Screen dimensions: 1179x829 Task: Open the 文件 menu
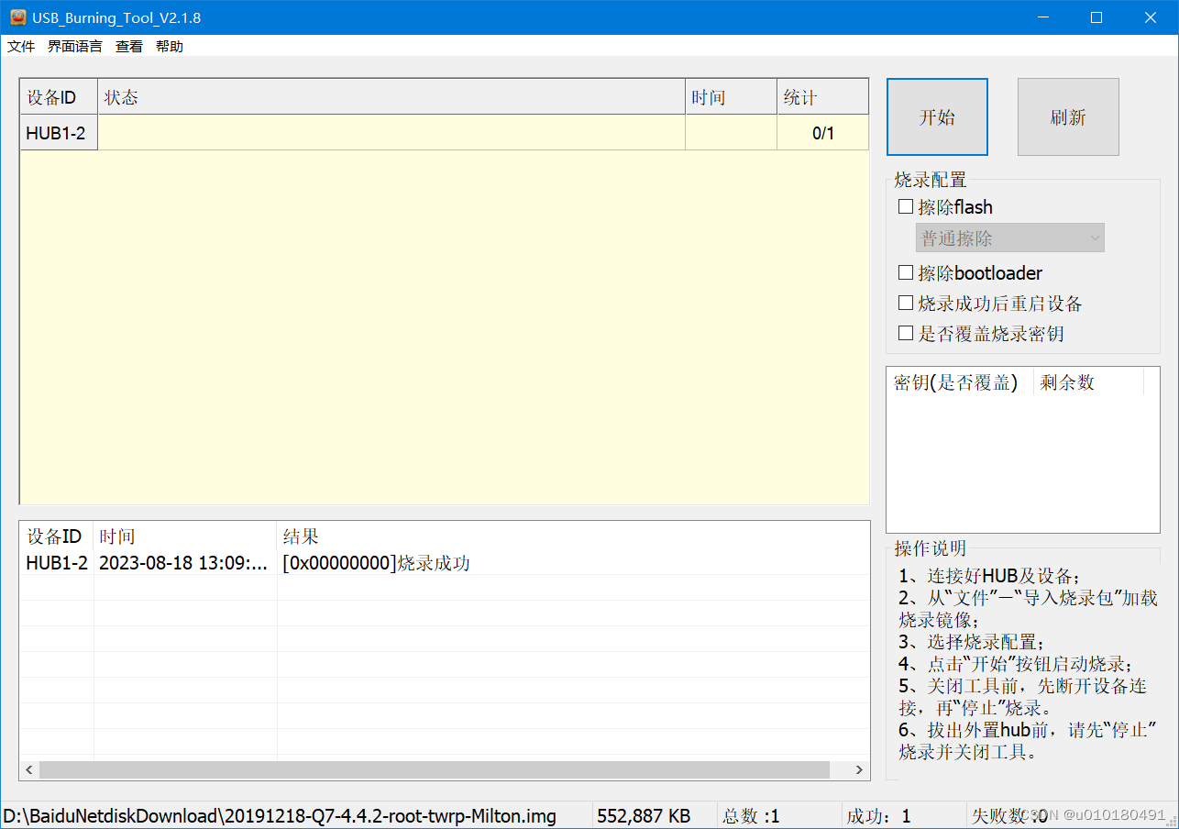click(x=21, y=46)
